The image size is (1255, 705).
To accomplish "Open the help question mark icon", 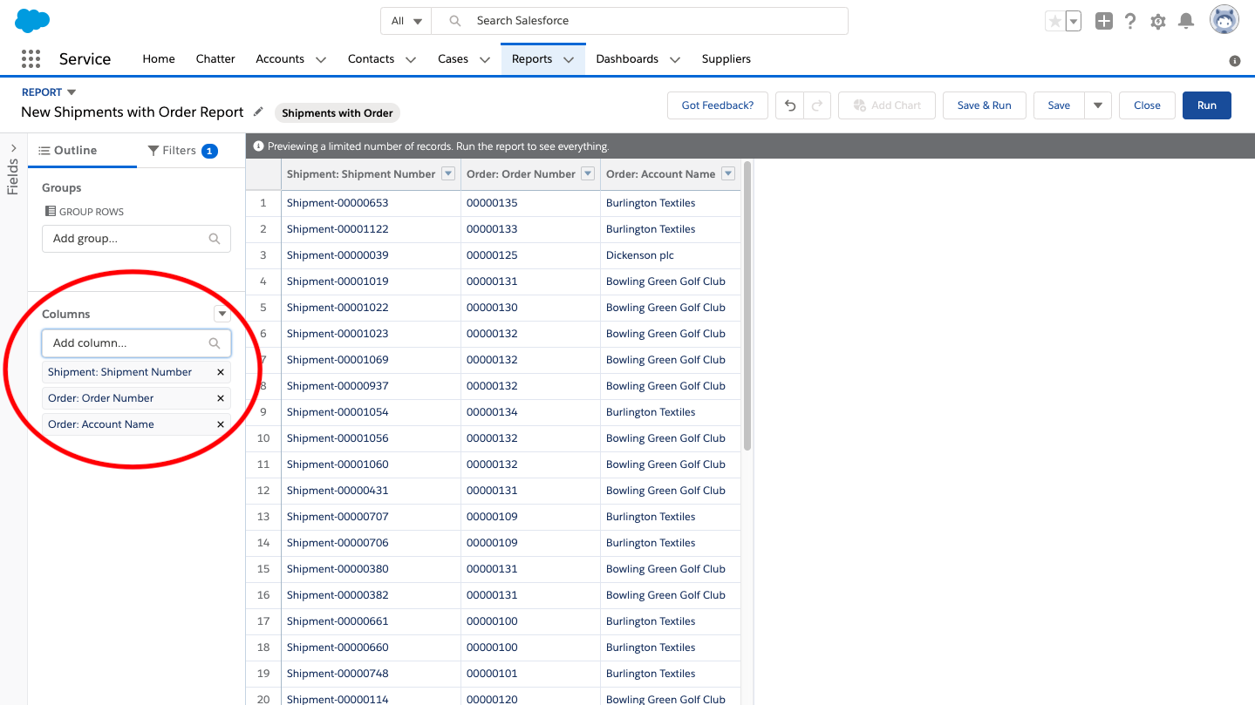I will [1130, 22].
